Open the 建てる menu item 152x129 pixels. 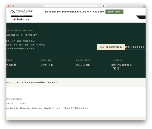[x=47, y=12]
